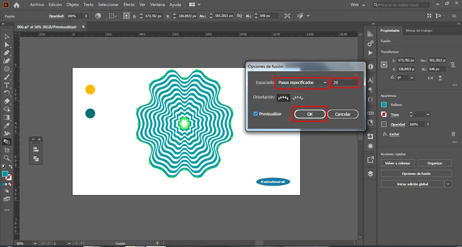Open the Ventana menu

tap(157, 5)
